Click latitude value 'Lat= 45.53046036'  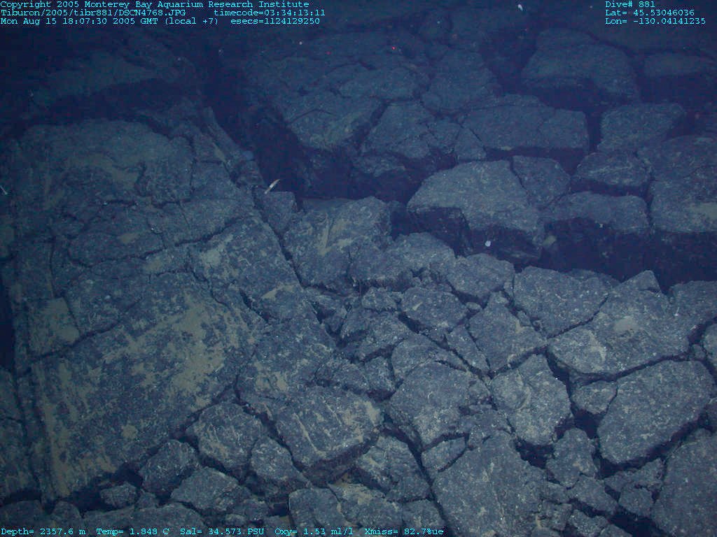coord(650,13)
